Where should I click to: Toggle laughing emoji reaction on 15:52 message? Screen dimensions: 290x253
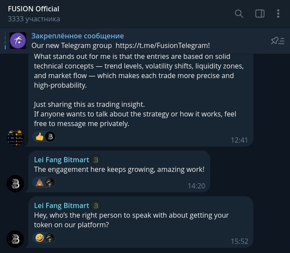click(x=40, y=238)
